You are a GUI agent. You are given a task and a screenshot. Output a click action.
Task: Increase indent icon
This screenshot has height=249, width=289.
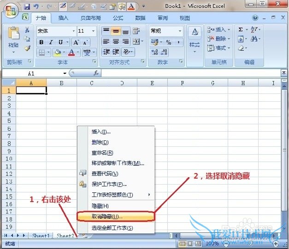(116, 52)
